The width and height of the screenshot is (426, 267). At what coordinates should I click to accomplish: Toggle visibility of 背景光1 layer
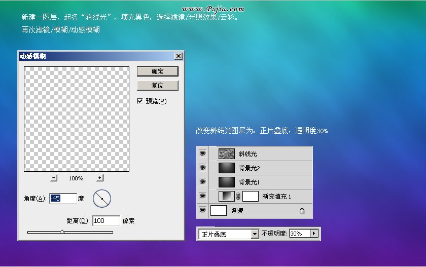[203, 182]
